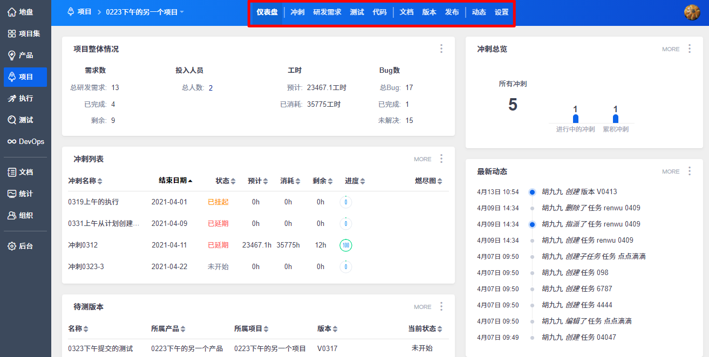Viewport: 709px width, 357px height.
Task: Click the activity entry 创建 任务 04047
Action: tap(579, 337)
